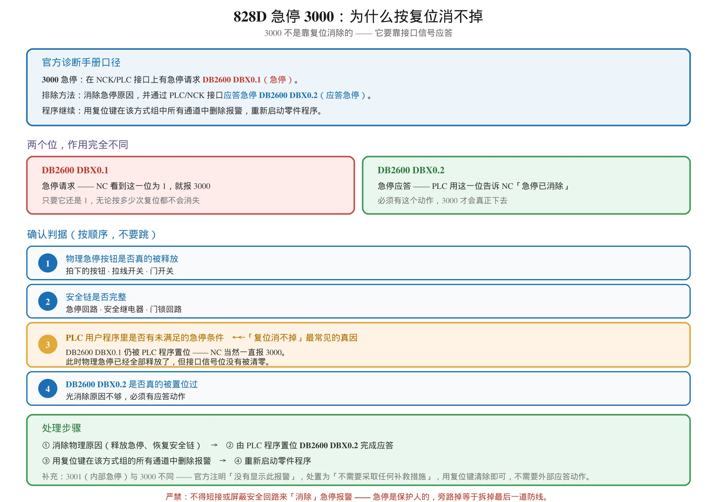Image resolution: width=717 pixels, height=502 pixels.
Task: Click the title '828D 急停 3000：为什么按复位消不掉'
Action: tap(358, 16)
